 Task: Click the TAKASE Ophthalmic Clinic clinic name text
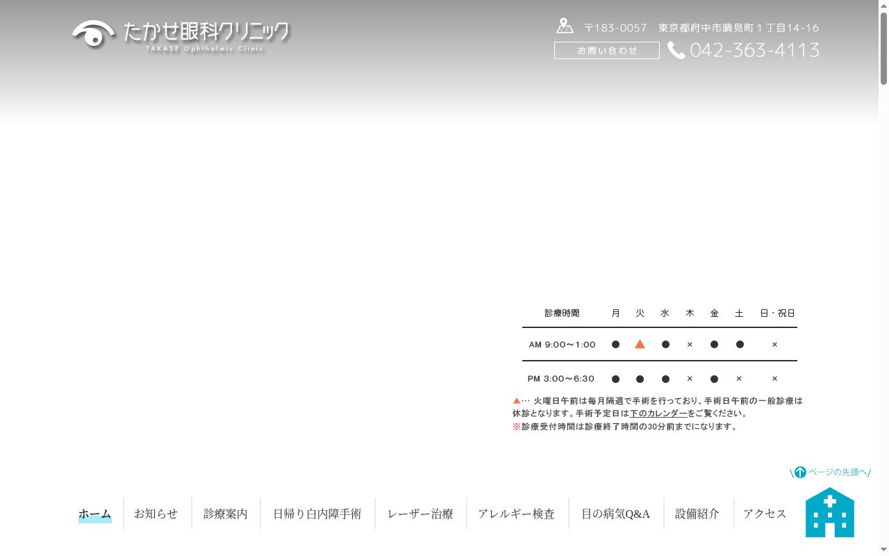click(205, 49)
